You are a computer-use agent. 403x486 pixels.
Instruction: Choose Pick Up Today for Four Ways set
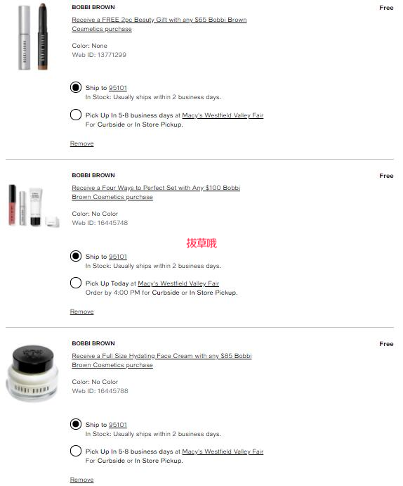coord(75,283)
